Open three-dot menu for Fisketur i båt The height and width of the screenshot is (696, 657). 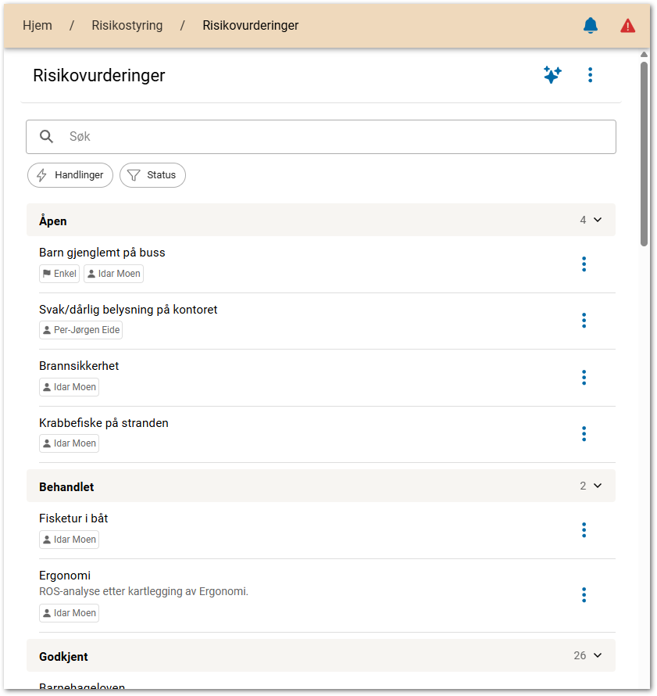click(x=584, y=530)
